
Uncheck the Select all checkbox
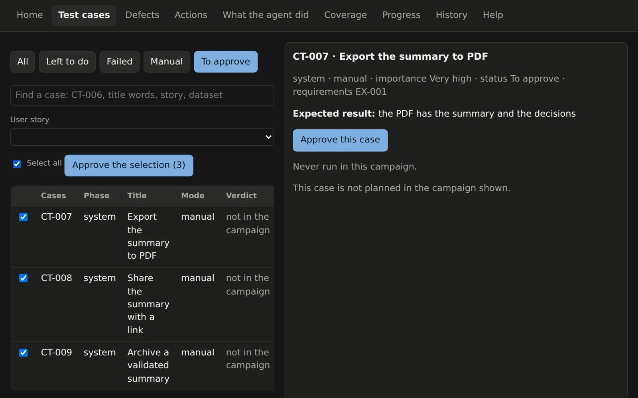(x=17, y=164)
